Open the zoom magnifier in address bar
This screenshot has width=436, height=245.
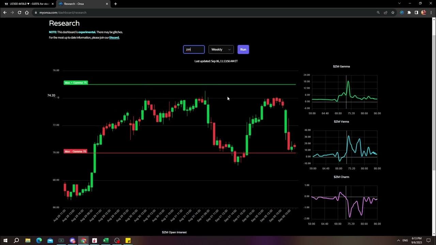[x=378, y=13]
